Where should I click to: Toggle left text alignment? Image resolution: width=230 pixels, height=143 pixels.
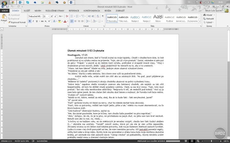pos(73,21)
